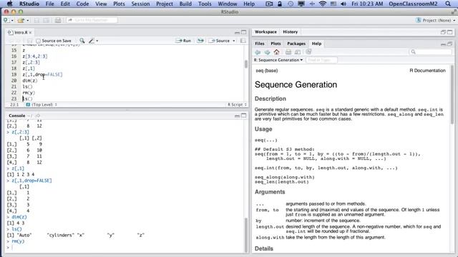This screenshot has height=257, width=458.
Task: Switch to the Files tab
Action: point(259,44)
